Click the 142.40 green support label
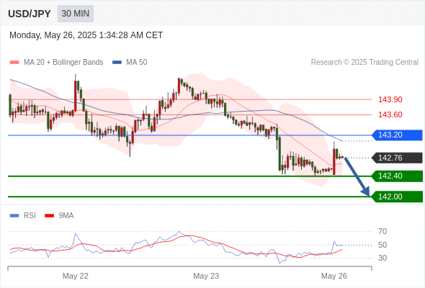 coord(397,176)
